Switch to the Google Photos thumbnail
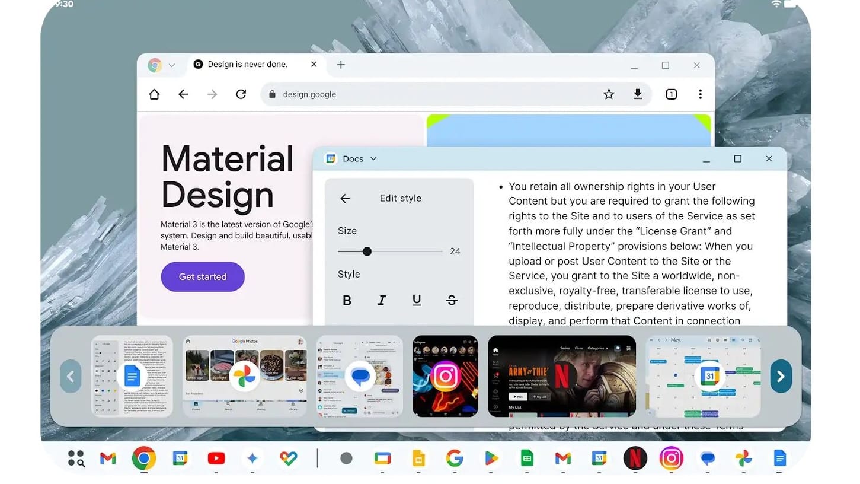This screenshot has width=860, height=484. point(244,376)
